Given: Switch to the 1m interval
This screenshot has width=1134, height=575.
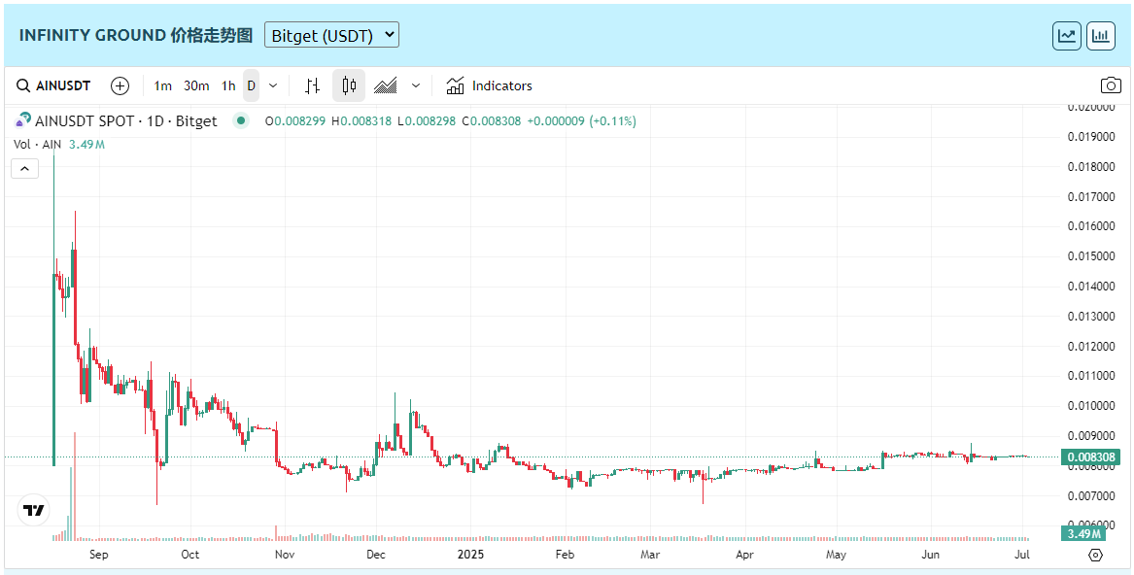Looking at the screenshot, I should coord(162,85).
